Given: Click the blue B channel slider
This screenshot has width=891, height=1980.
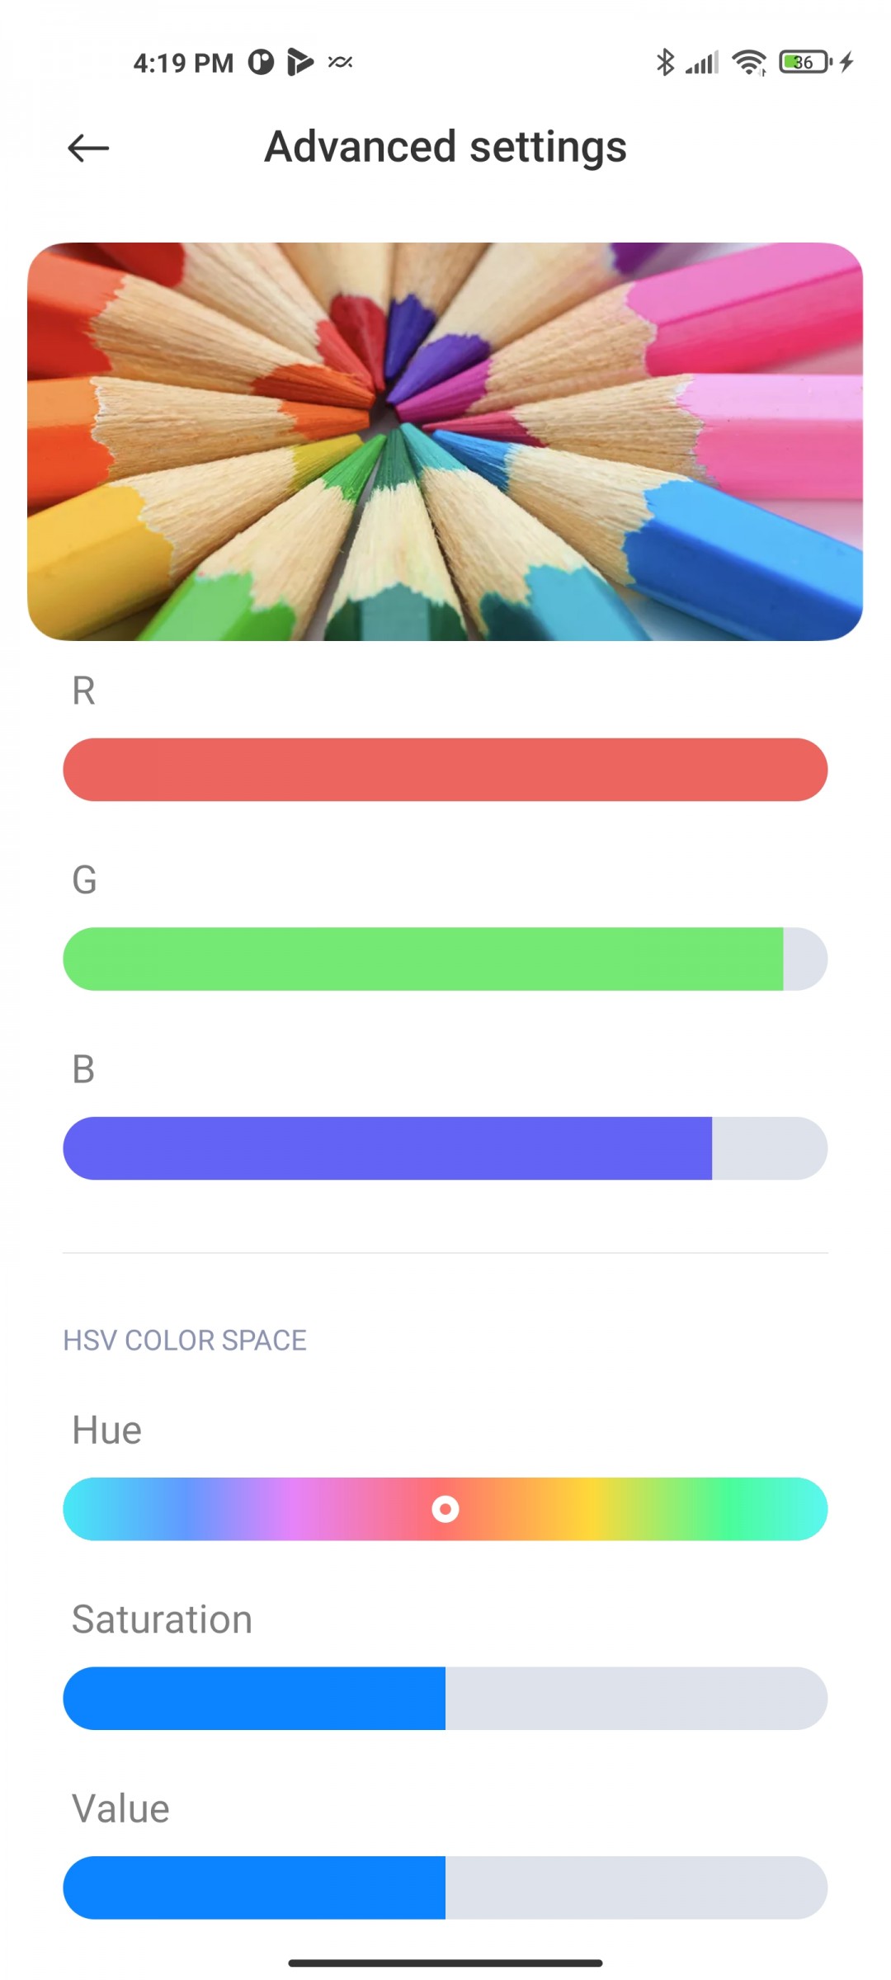Looking at the screenshot, I should [x=388, y=1148].
